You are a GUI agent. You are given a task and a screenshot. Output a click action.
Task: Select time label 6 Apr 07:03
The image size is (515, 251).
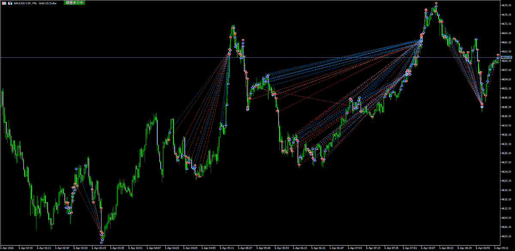click(355, 248)
